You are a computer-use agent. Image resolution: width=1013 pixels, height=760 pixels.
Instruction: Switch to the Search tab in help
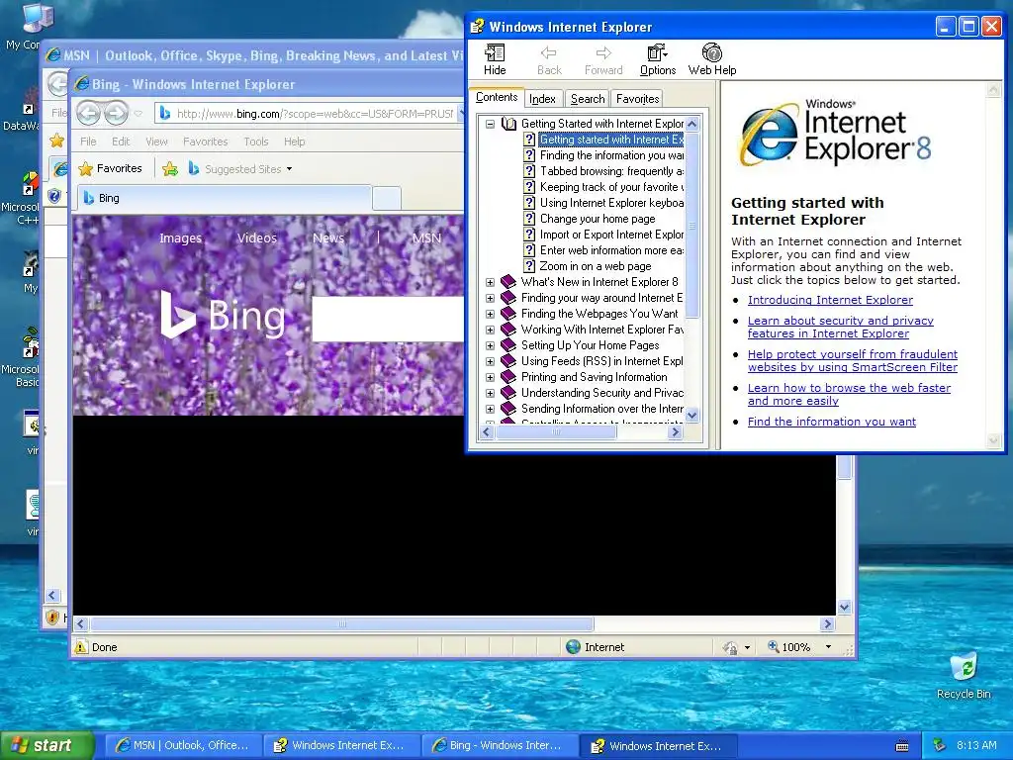coord(588,99)
